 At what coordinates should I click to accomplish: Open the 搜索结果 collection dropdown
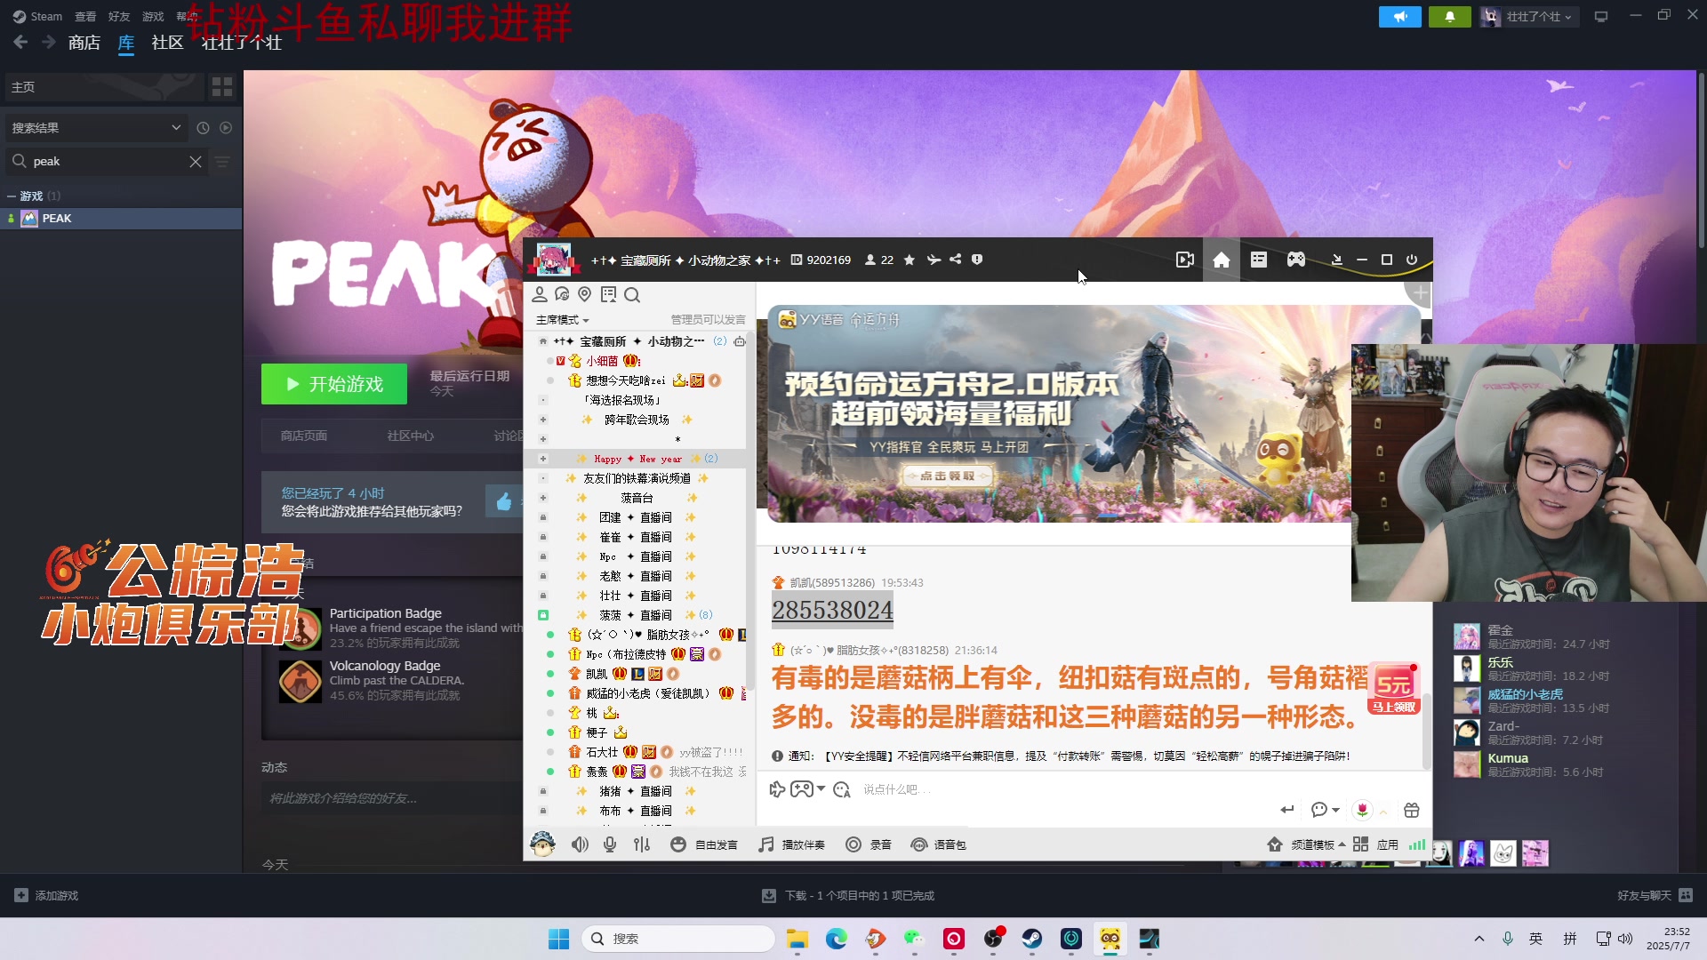pyautogui.click(x=96, y=128)
